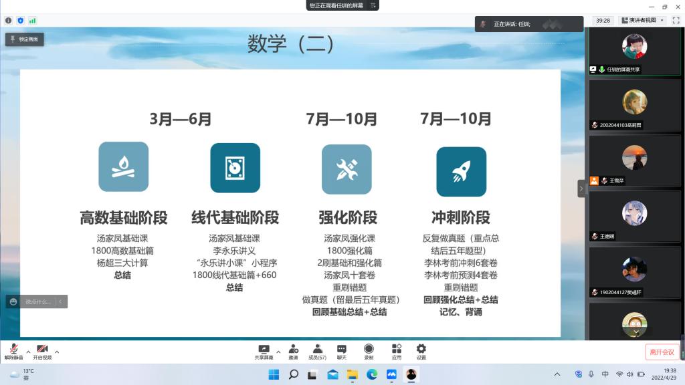Start 录制 recording

tap(369, 350)
